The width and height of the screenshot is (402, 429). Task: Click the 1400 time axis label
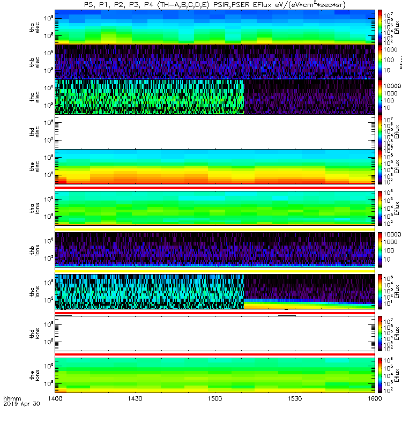click(55, 398)
